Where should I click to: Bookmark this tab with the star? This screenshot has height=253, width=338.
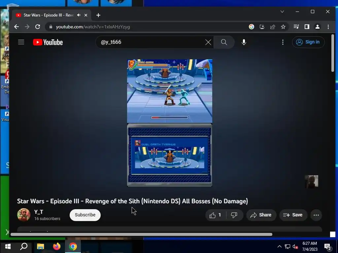(283, 27)
